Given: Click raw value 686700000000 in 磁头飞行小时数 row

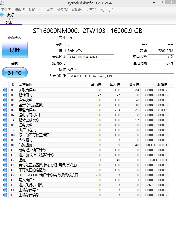Looking at the screenshot, I should (157, 185).
